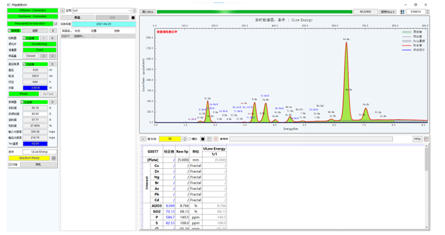Click the export icon right of the PPM button
The image size is (445, 235).
click(426, 139)
